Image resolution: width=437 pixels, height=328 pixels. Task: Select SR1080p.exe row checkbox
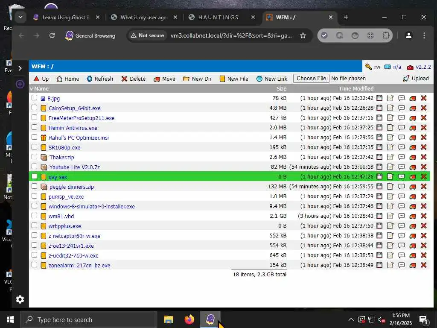coord(34,147)
